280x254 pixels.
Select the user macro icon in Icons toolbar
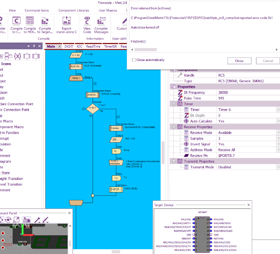tap(27, 56)
